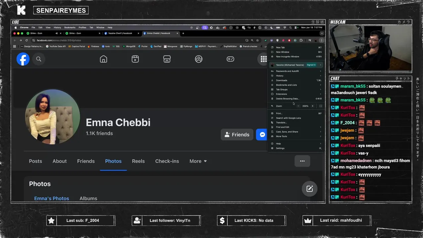
Task: Open the YouTube Data API bookmark
Action: click(x=56, y=46)
